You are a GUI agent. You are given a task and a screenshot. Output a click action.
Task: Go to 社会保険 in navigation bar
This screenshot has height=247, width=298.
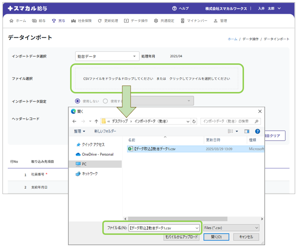pyautogui.click(x=81, y=21)
